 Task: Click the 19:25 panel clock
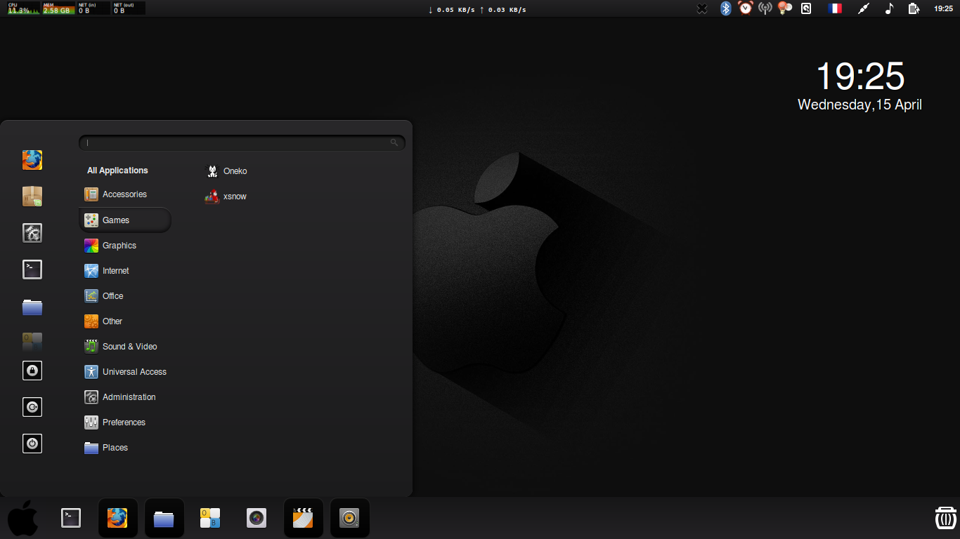(x=944, y=8)
